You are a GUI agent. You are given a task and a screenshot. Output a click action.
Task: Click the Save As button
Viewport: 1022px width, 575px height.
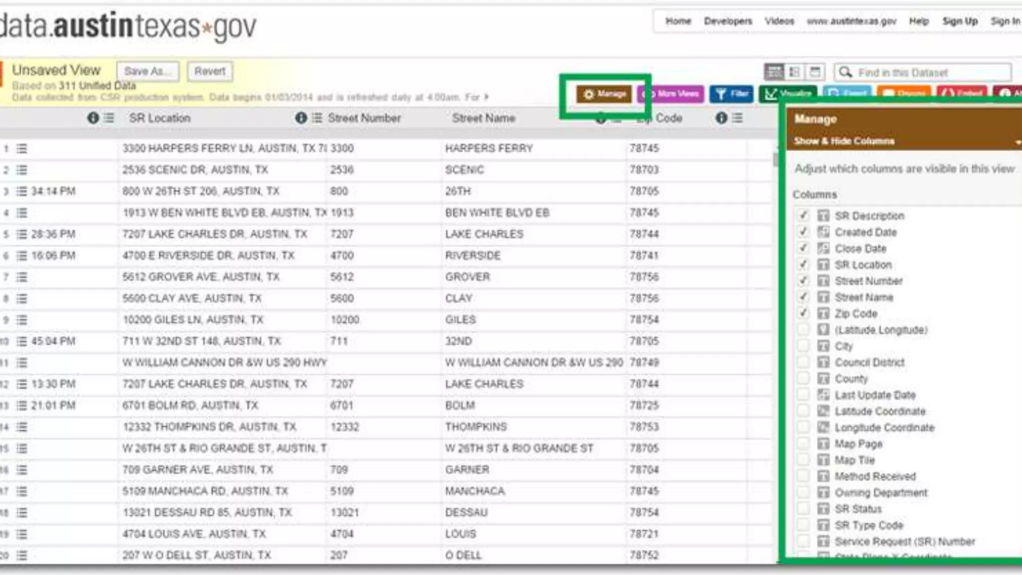click(148, 71)
